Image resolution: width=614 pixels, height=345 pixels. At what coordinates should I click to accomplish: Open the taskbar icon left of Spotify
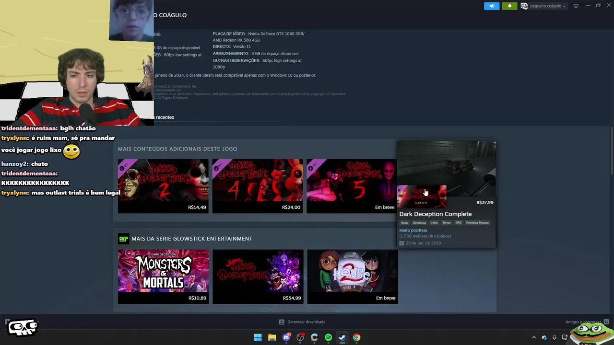tap(314, 337)
